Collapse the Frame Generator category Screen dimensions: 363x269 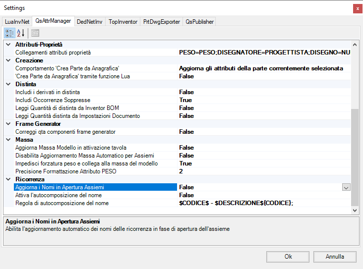8,124
